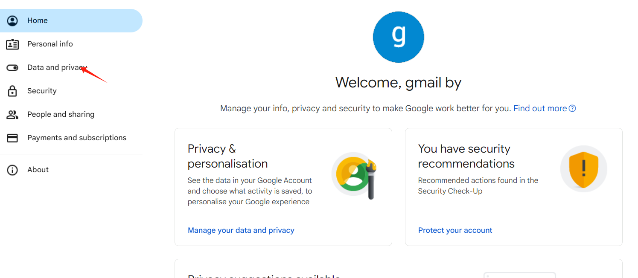Click the help icon beside Find out more
Screen dimensions: 638x278
pyautogui.click(x=573, y=108)
